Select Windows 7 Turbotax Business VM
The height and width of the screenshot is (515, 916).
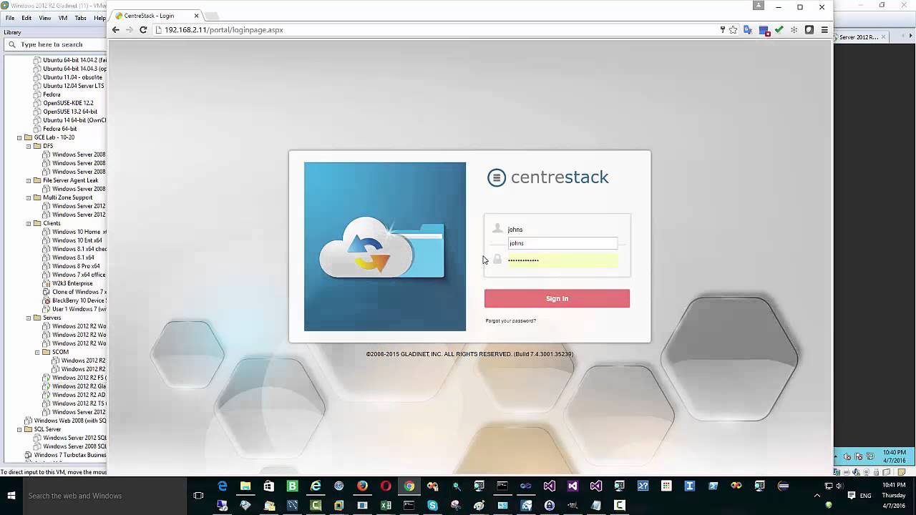point(69,455)
